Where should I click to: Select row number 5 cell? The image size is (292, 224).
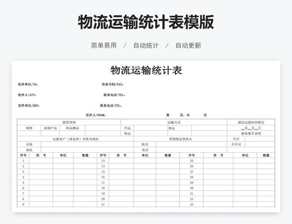point(23,183)
